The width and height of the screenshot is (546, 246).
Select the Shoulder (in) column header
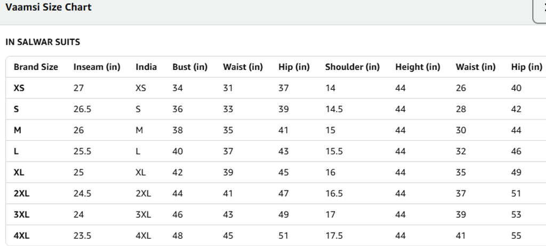pyautogui.click(x=352, y=67)
